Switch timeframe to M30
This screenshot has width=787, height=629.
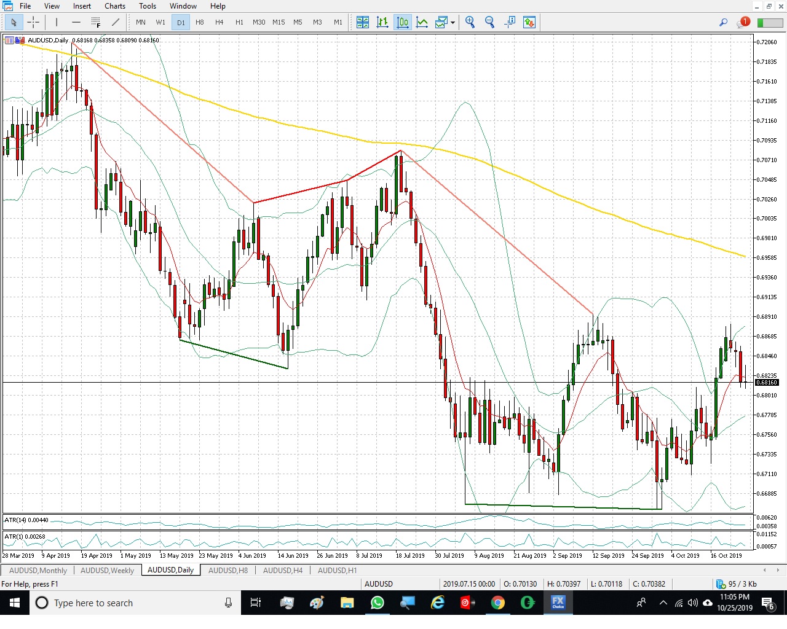[259, 22]
